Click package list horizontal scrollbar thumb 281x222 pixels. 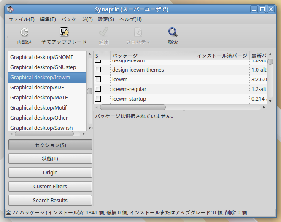pos(133,107)
